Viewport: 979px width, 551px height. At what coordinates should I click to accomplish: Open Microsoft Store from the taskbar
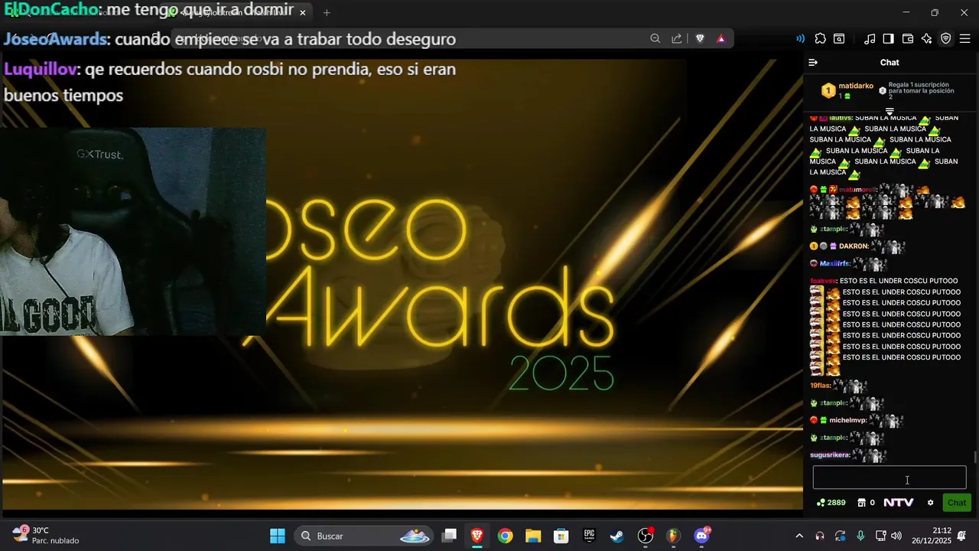tap(561, 536)
